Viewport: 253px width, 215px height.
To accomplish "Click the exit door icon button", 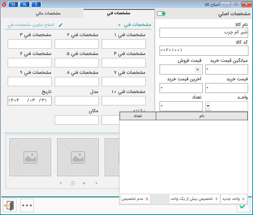I will pyautogui.click(x=10, y=205).
